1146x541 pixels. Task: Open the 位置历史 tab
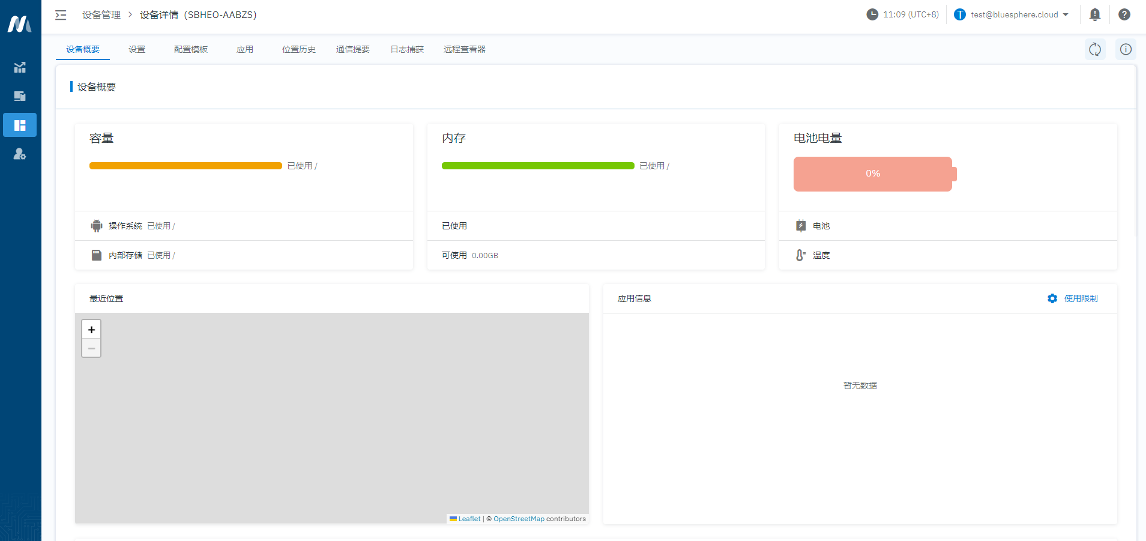[x=299, y=49]
